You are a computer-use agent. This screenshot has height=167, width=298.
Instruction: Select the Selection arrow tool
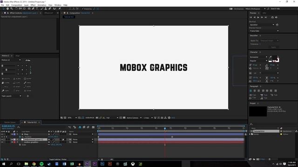pyautogui.click(x=3, y=9)
